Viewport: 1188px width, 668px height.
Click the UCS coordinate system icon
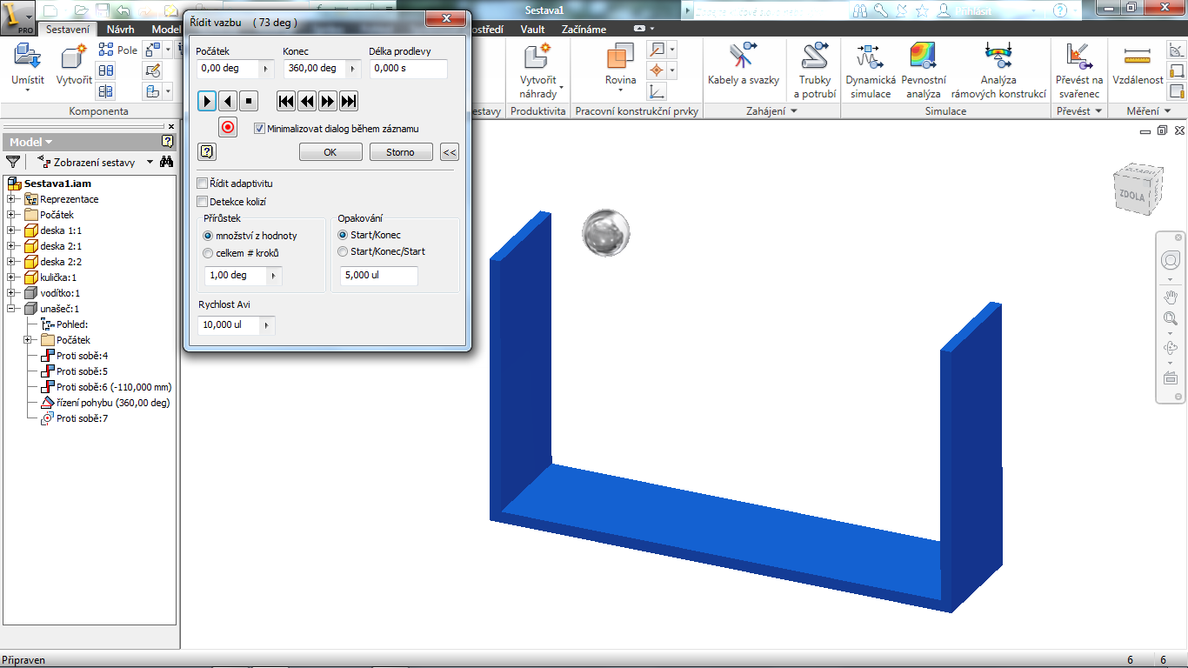(657, 91)
